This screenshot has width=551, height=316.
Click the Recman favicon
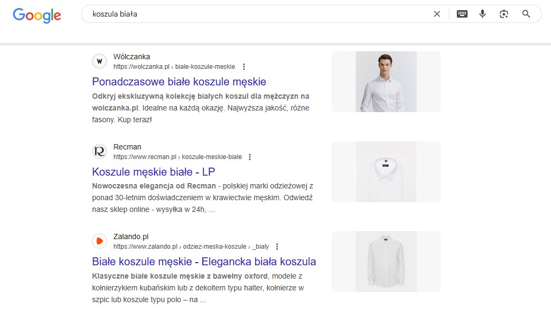pos(100,152)
